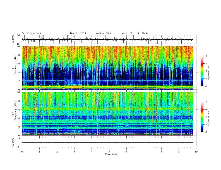Click the "ch.3(V)" axis label
Image resolution: width=221 pixels, height=170 pixels.
(13, 142)
